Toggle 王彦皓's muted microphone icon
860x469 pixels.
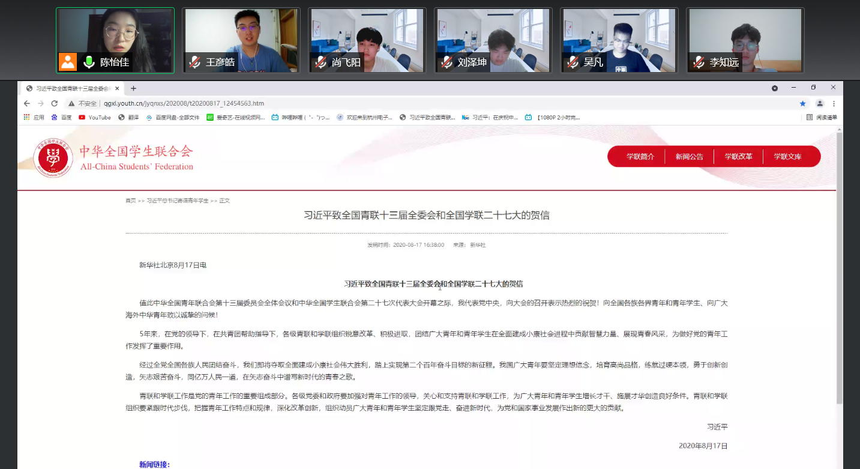(194, 62)
